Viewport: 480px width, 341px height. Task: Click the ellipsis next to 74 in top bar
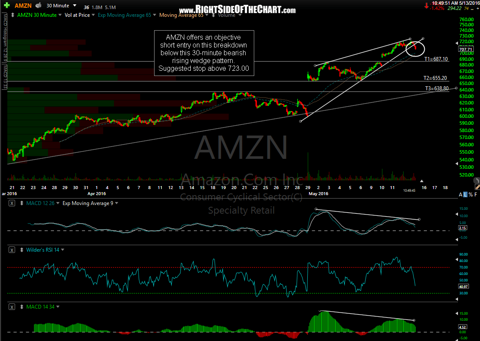click(x=473, y=9)
